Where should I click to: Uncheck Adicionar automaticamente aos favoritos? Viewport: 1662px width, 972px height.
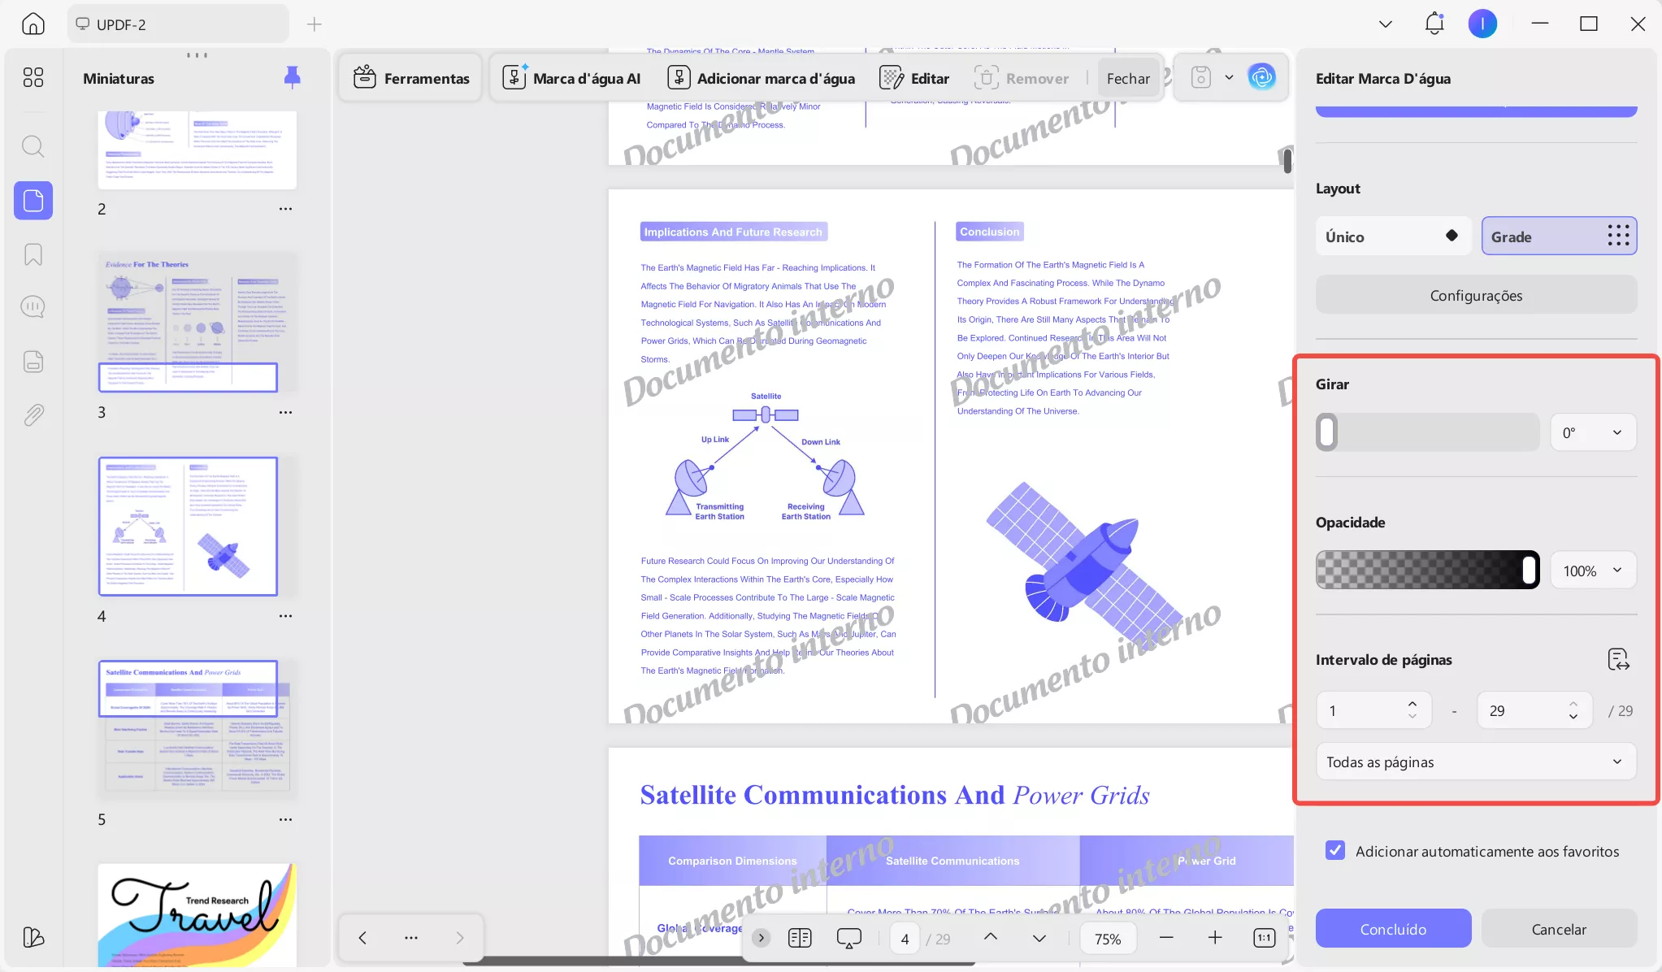1334,851
